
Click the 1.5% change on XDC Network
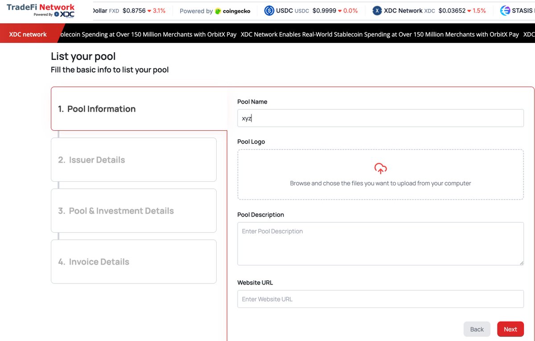pyautogui.click(x=477, y=11)
